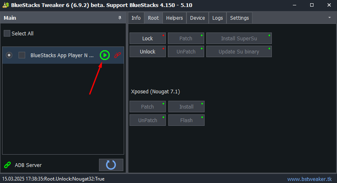
Task: Open the Logs tab
Action: tap(217, 18)
